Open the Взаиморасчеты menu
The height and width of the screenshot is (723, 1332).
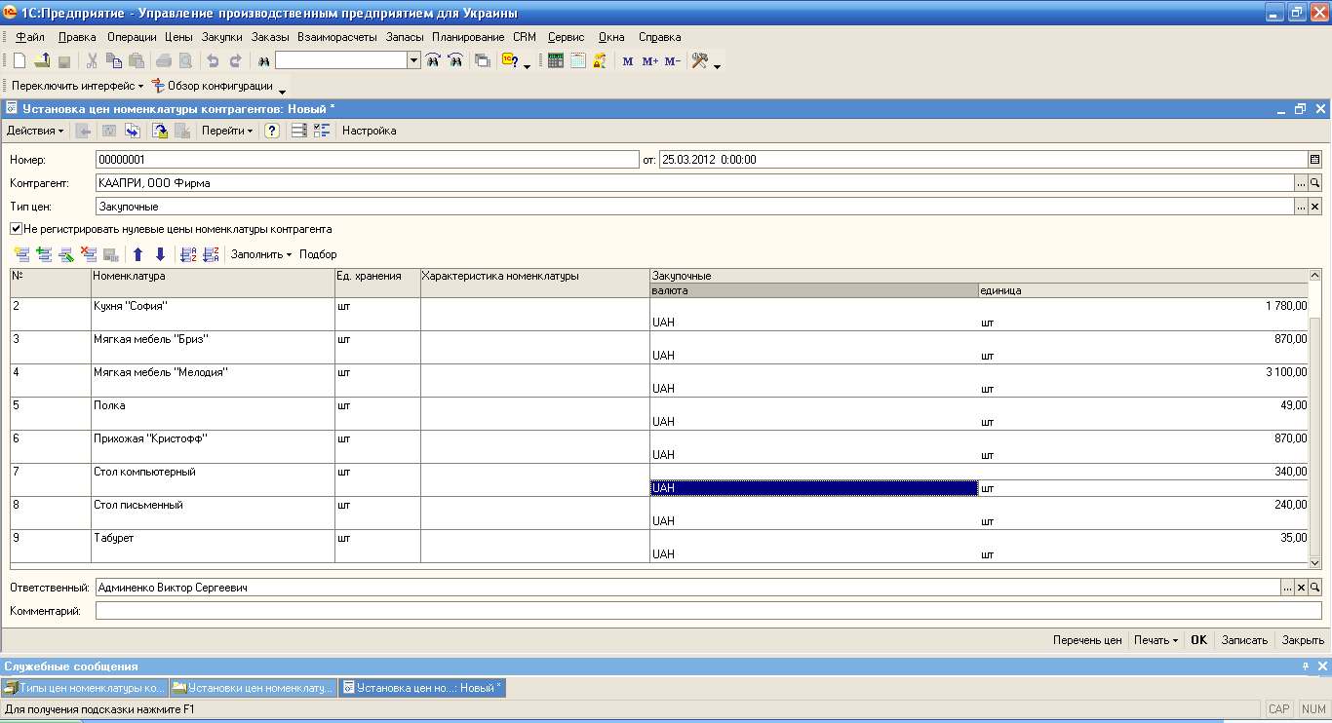click(337, 37)
